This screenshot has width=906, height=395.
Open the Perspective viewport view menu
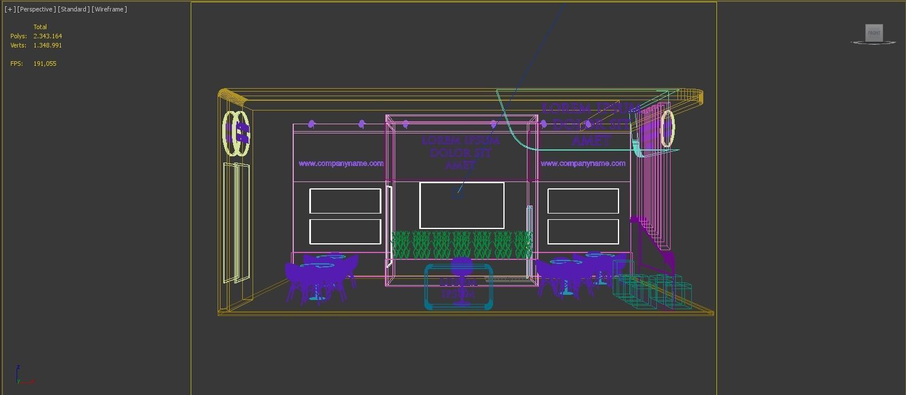[x=37, y=9]
